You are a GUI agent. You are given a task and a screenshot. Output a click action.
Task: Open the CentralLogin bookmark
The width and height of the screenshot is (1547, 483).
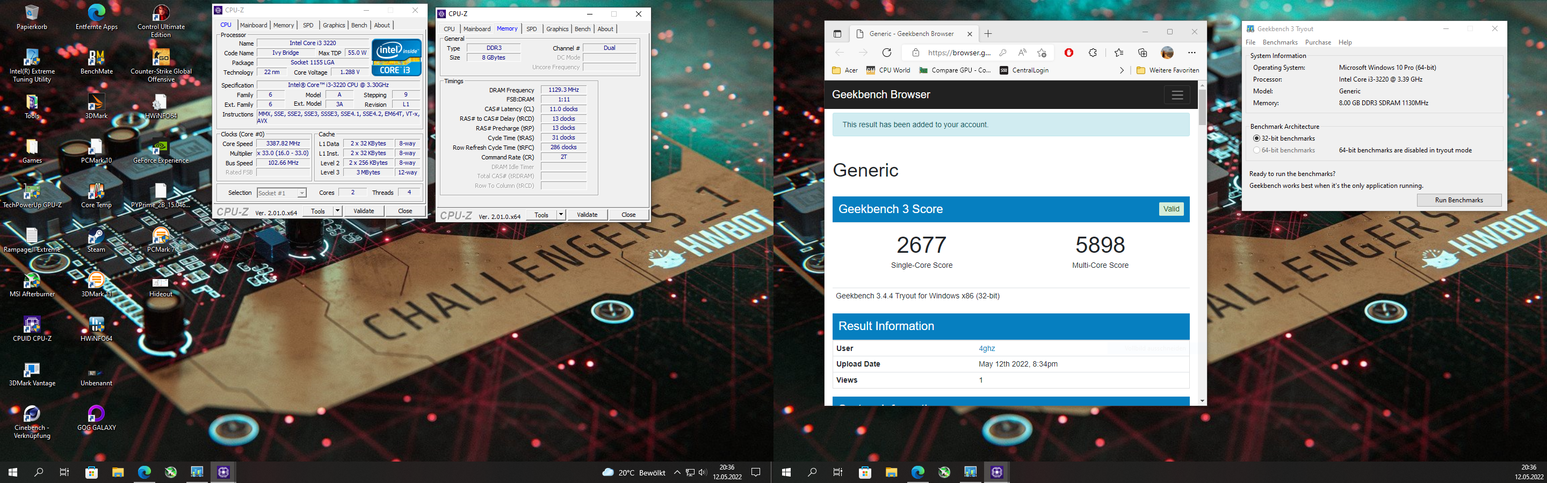(x=1024, y=70)
